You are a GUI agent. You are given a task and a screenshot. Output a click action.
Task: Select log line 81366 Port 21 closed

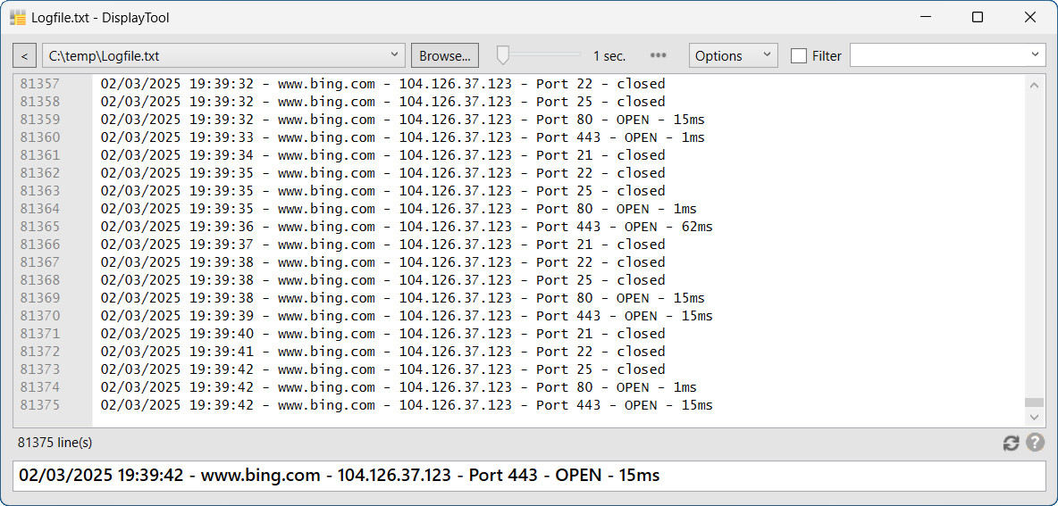382,245
